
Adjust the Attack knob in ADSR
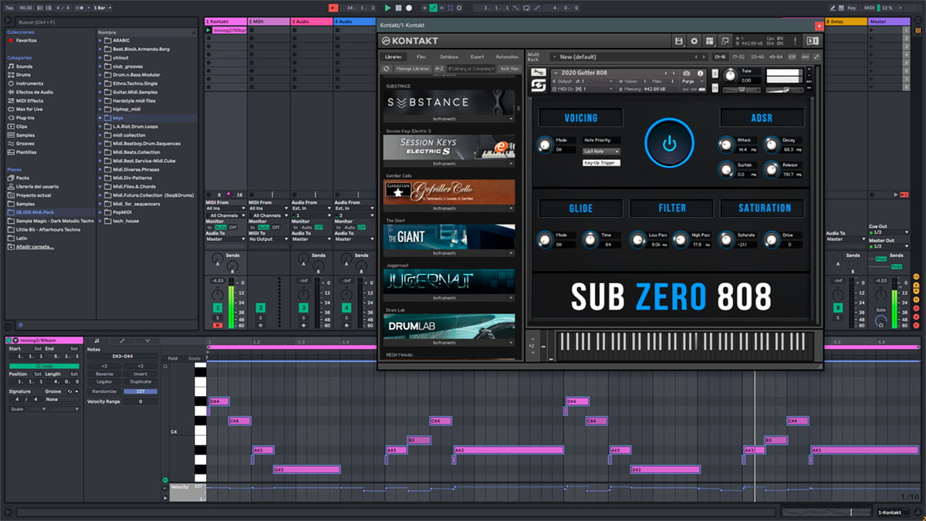pyautogui.click(x=726, y=144)
